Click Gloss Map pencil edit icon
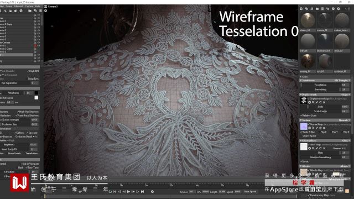Image resolution: width=354 pixels, height=199 pixels. (x=317, y=148)
